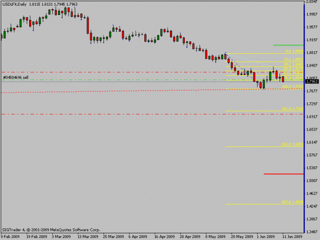Click the short green horizontal line near 1.9197
Viewport: 320px width, 240px height.
[288, 45]
